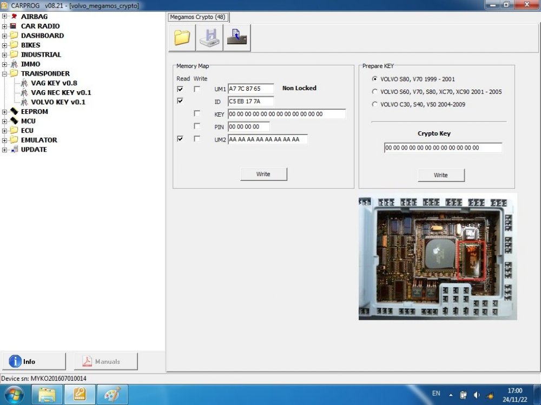The height and width of the screenshot is (405, 541).
Task: Click the EEPROM chip icon
Action: click(x=14, y=111)
